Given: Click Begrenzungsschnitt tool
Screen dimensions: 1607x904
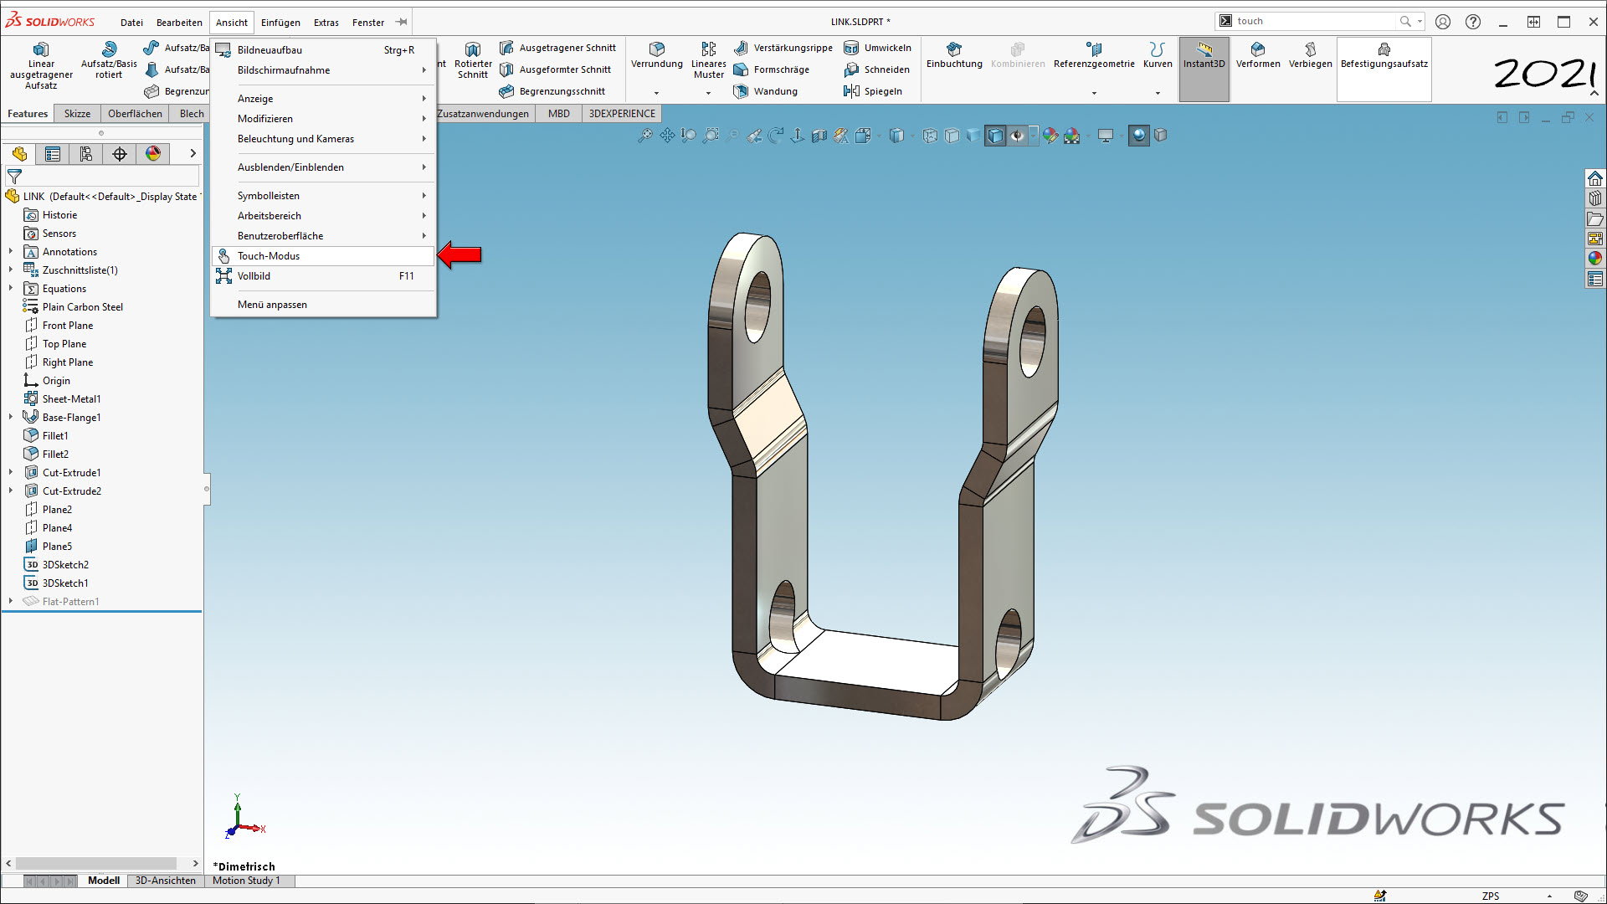Looking at the screenshot, I should (x=552, y=91).
